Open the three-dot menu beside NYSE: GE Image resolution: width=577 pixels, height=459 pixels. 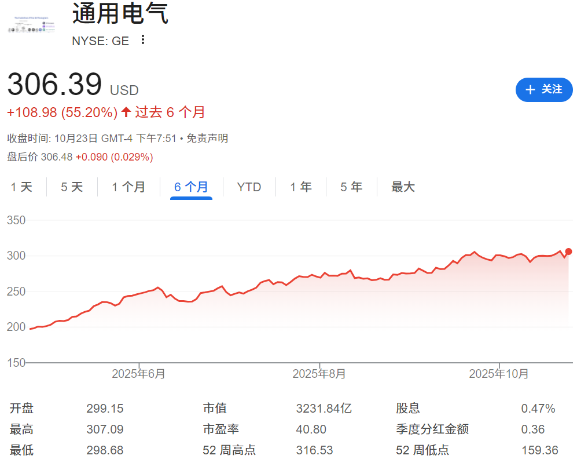[143, 40]
